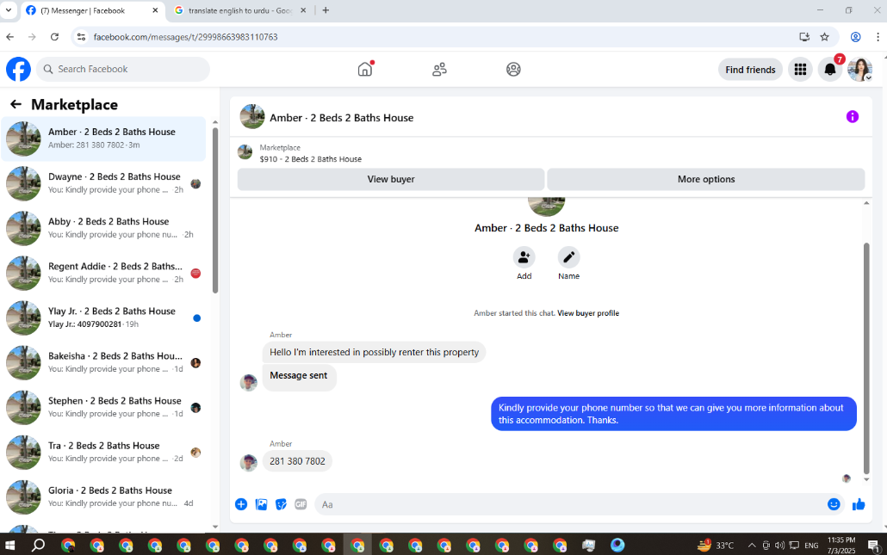Open the Dwayne conversation
887x555 pixels.
click(103, 183)
